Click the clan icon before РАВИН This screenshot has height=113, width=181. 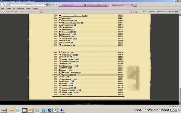[x=60, y=30]
